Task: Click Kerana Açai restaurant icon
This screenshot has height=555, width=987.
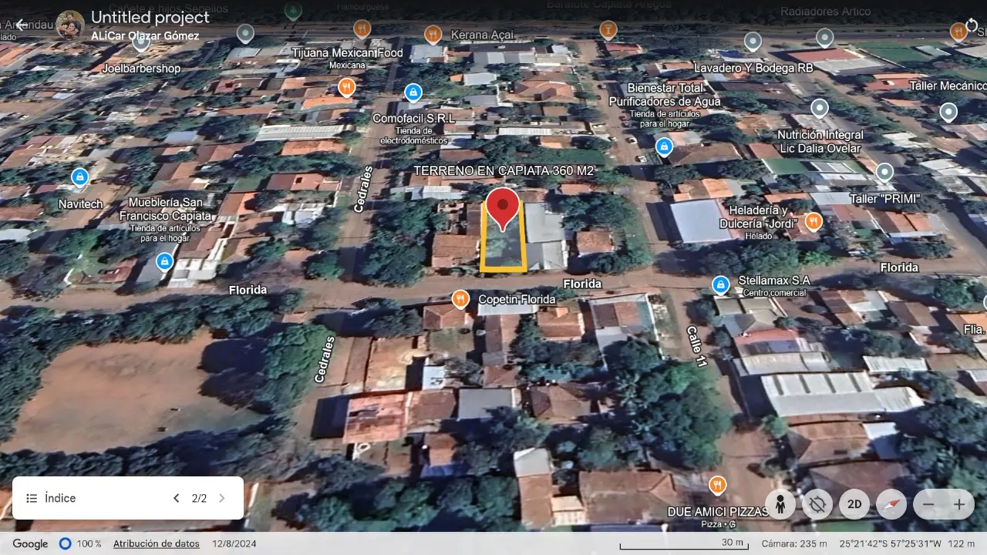Action: [433, 34]
